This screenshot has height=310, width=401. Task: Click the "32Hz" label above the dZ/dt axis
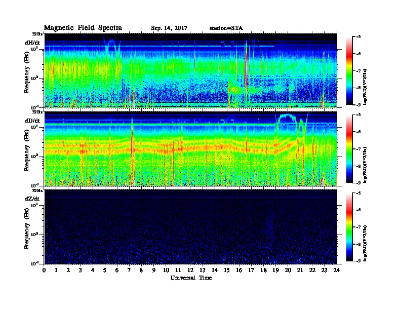click(x=37, y=190)
